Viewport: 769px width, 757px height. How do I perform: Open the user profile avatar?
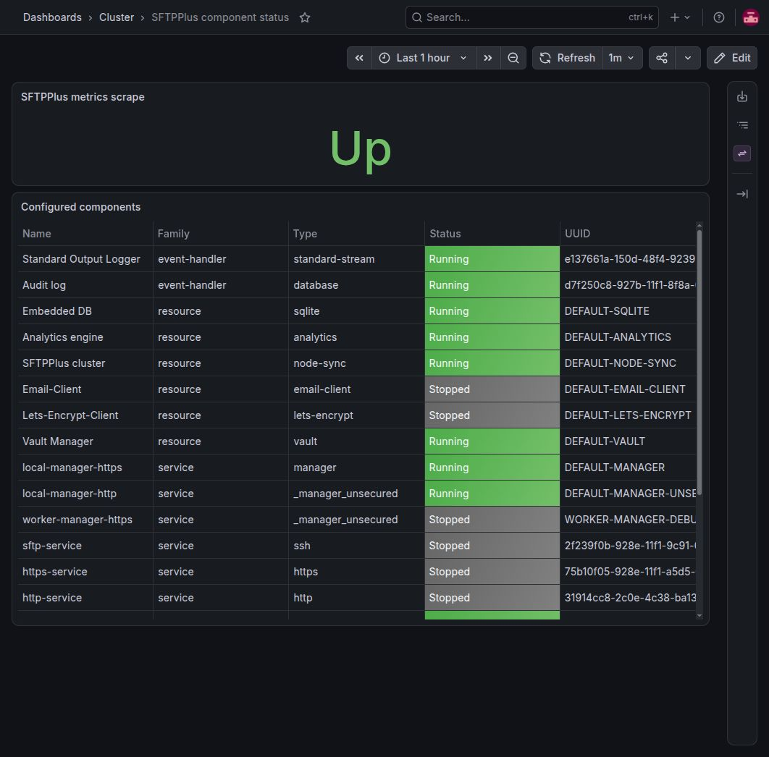coord(750,17)
